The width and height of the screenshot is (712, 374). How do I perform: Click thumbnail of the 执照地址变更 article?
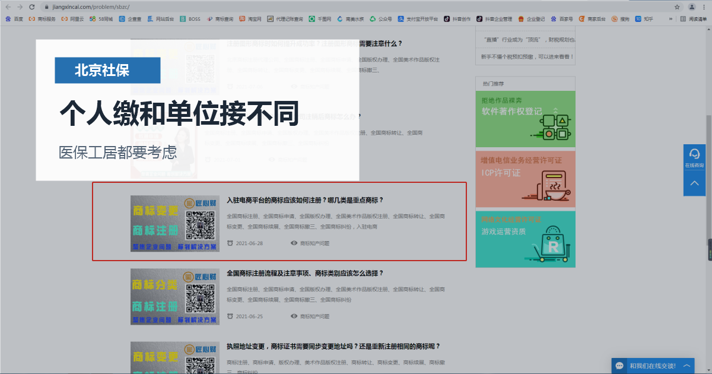tap(175, 357)
